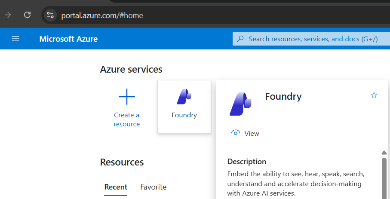The image size is (390, 199).
Task: Click the eye icon beside View
Action: click(235, 133)
